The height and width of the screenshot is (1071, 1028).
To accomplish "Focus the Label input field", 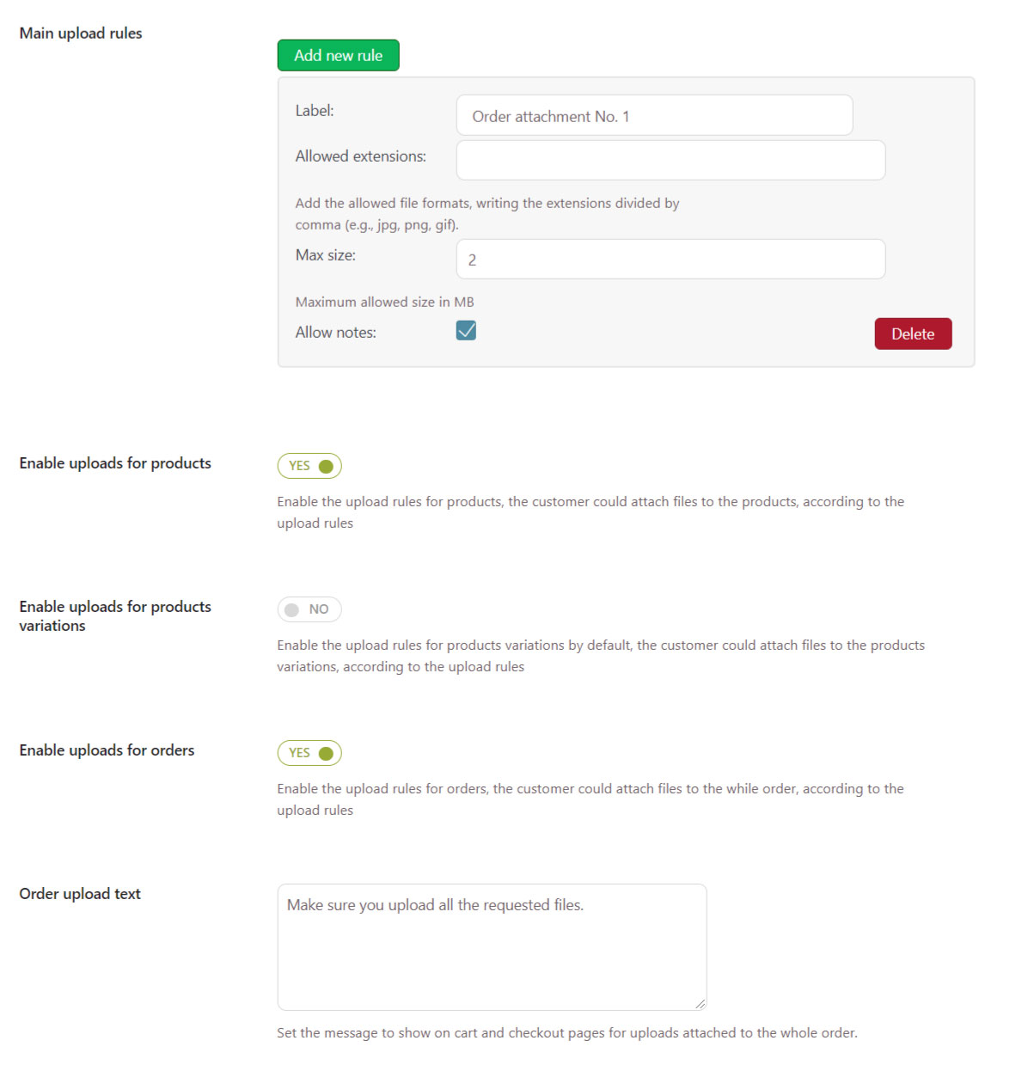I will 654,115.
